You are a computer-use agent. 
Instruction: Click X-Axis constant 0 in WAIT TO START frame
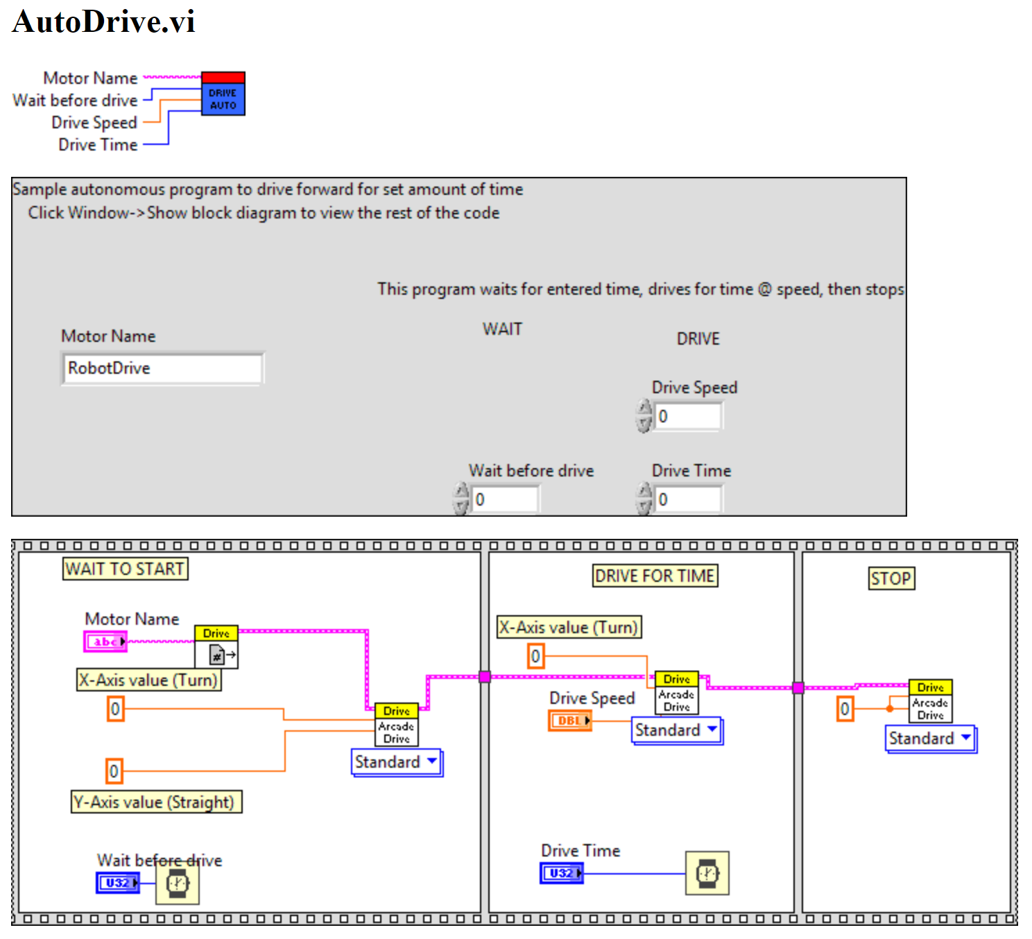click(115, 709)
